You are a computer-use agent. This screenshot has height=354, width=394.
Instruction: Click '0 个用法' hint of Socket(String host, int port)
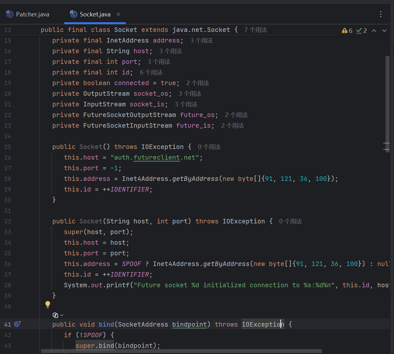click(x=291, y=221)
